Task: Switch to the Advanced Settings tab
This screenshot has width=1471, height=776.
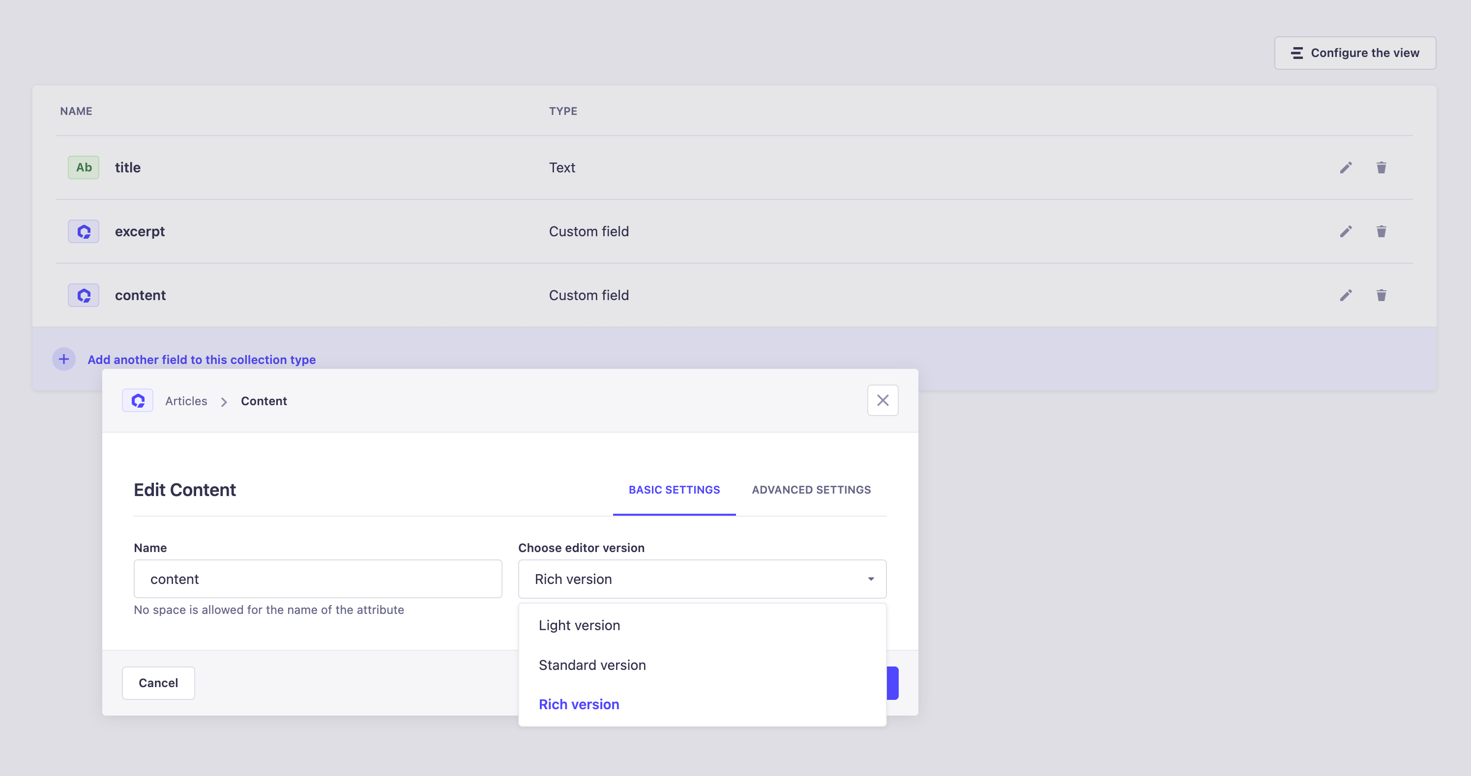Action: click(x=811, y=490)
